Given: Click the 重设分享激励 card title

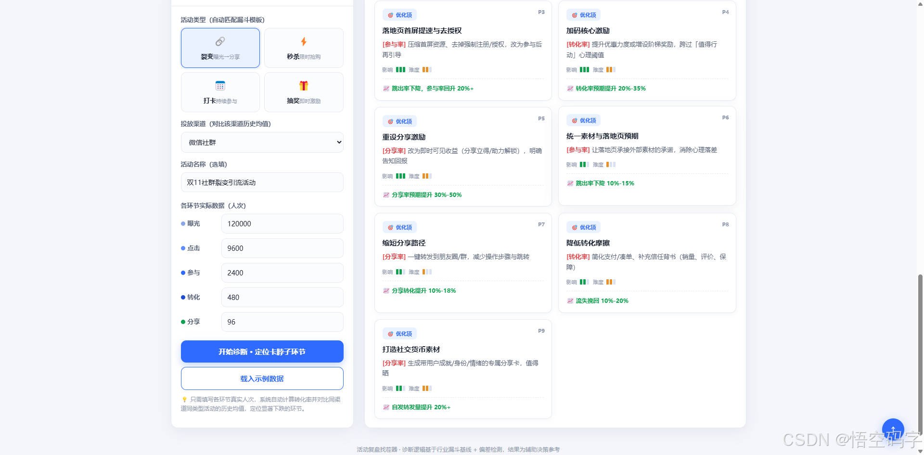Looking at the screenshot, I should 404,137.
